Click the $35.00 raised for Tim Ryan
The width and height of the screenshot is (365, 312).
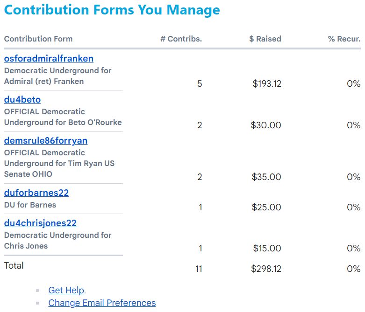pos(266,177)
